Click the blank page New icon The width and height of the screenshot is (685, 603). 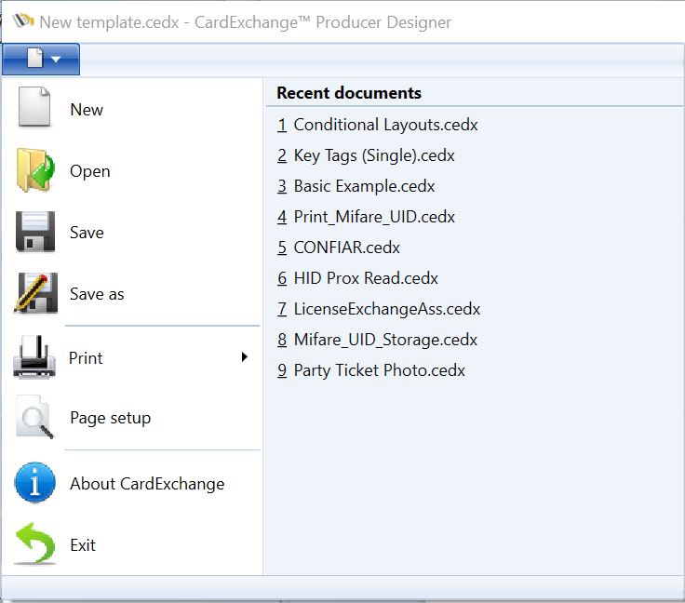34,107
